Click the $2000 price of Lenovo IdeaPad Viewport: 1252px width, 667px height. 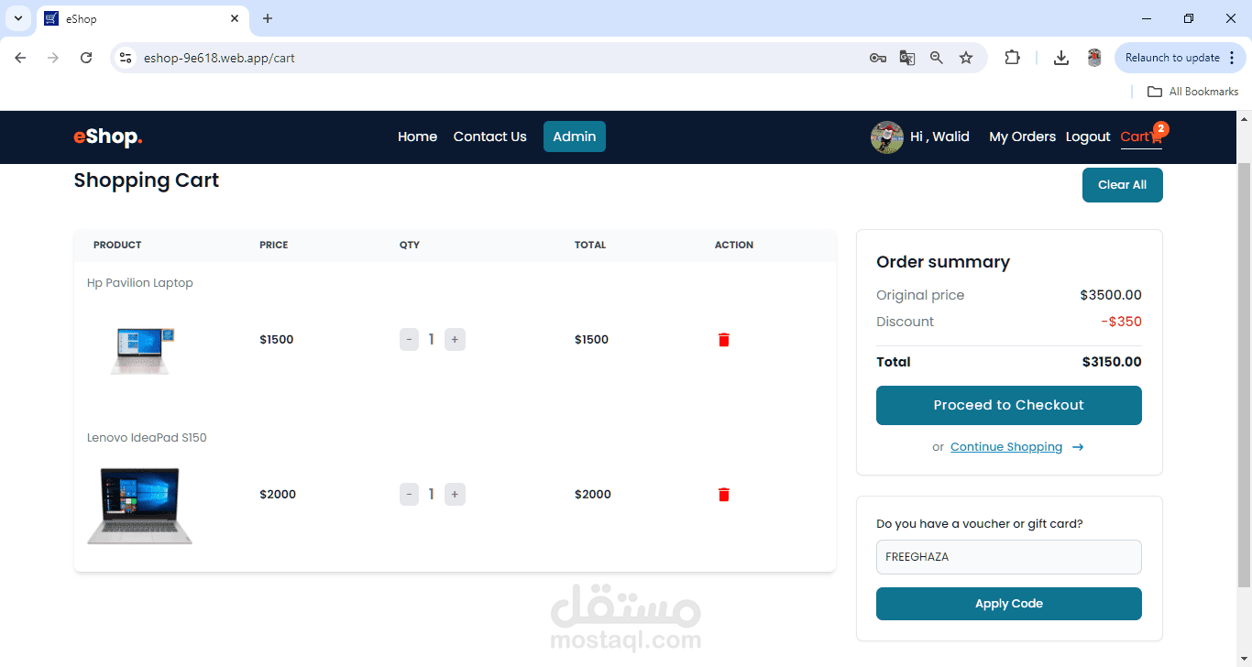(x=278, y=495)
